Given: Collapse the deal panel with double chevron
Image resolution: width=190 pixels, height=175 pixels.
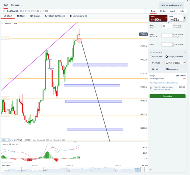Looking at the screenshot, I should click(x=151, y=170).
